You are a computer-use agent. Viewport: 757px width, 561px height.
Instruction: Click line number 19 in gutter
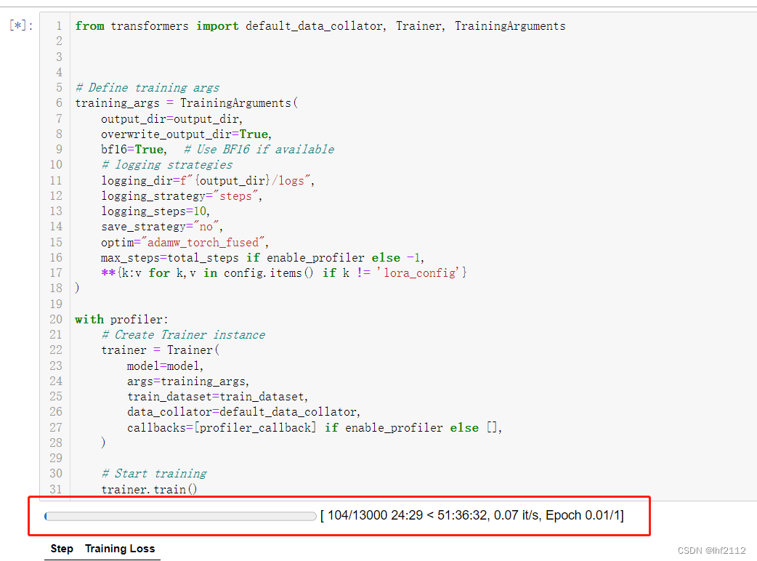pyautogui.click(x=56, y=304)
